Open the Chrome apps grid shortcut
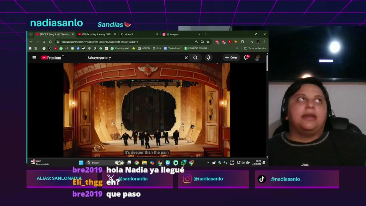Image resolution: width=366 pixels, height=206 pixels. click(36, 48)
